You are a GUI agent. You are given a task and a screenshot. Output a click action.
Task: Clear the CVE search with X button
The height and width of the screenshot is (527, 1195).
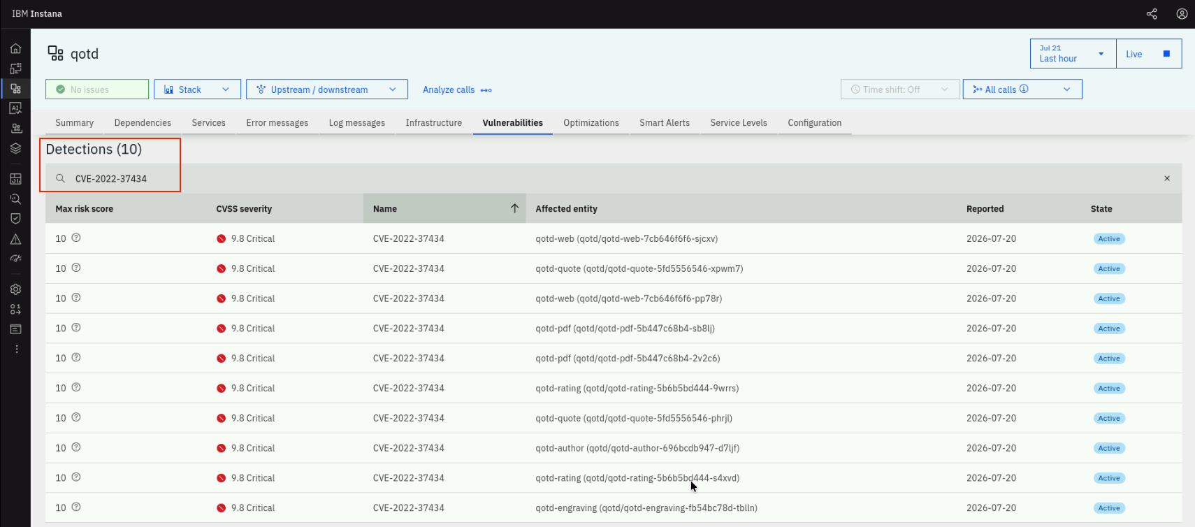click(x=1167, y=178)
